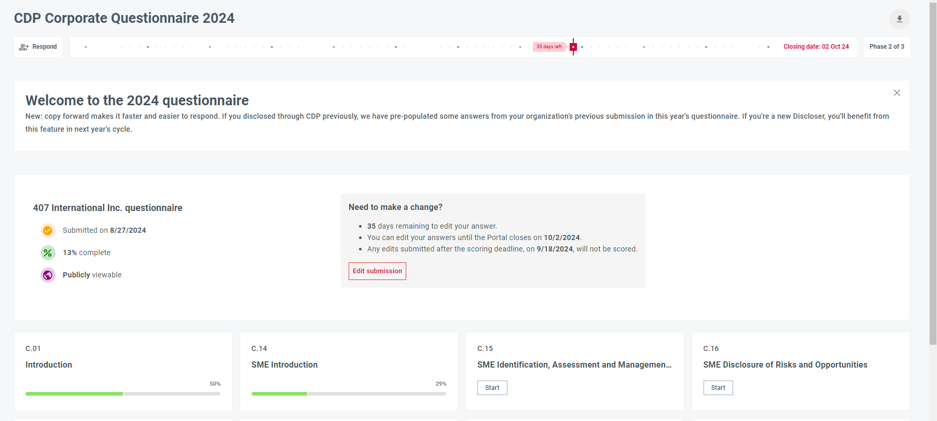
Task: Click the SME Identification, Assessment and Management title
Action: click(574, 365)
